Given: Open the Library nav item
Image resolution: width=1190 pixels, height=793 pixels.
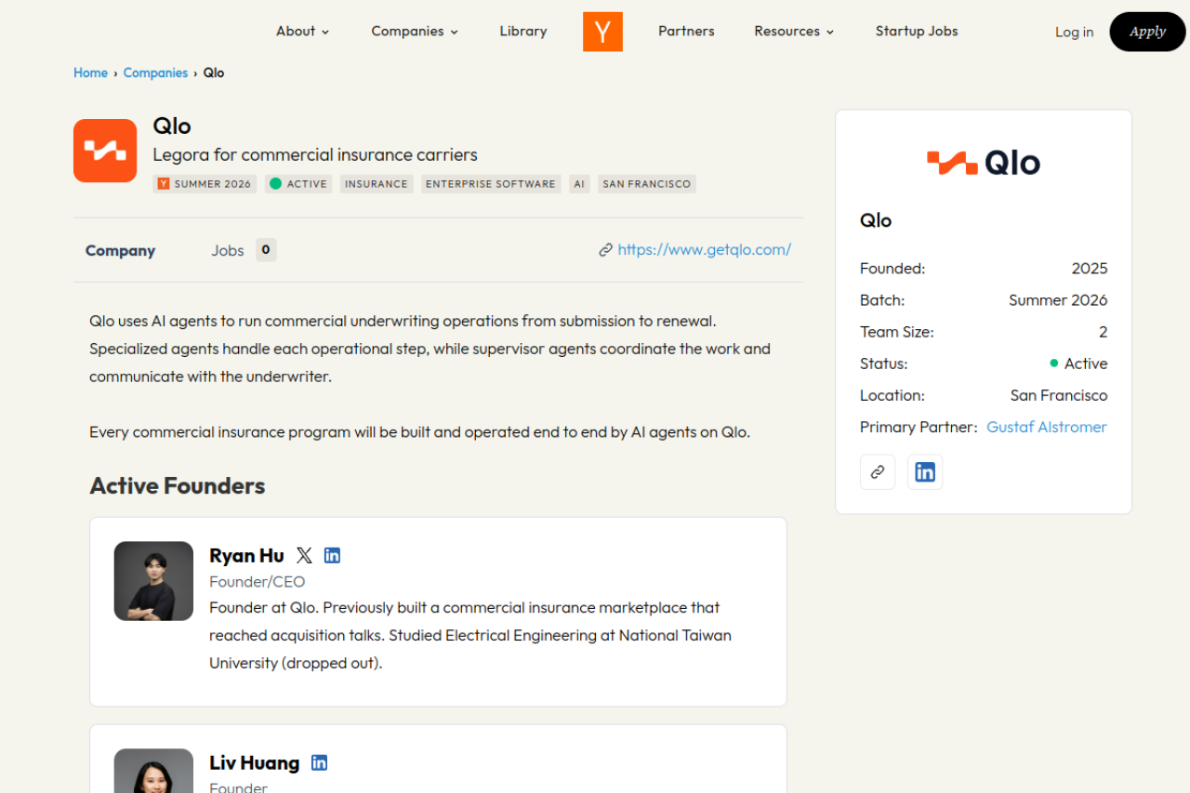Looking at the screenshot, I should (x=523, y=32).
